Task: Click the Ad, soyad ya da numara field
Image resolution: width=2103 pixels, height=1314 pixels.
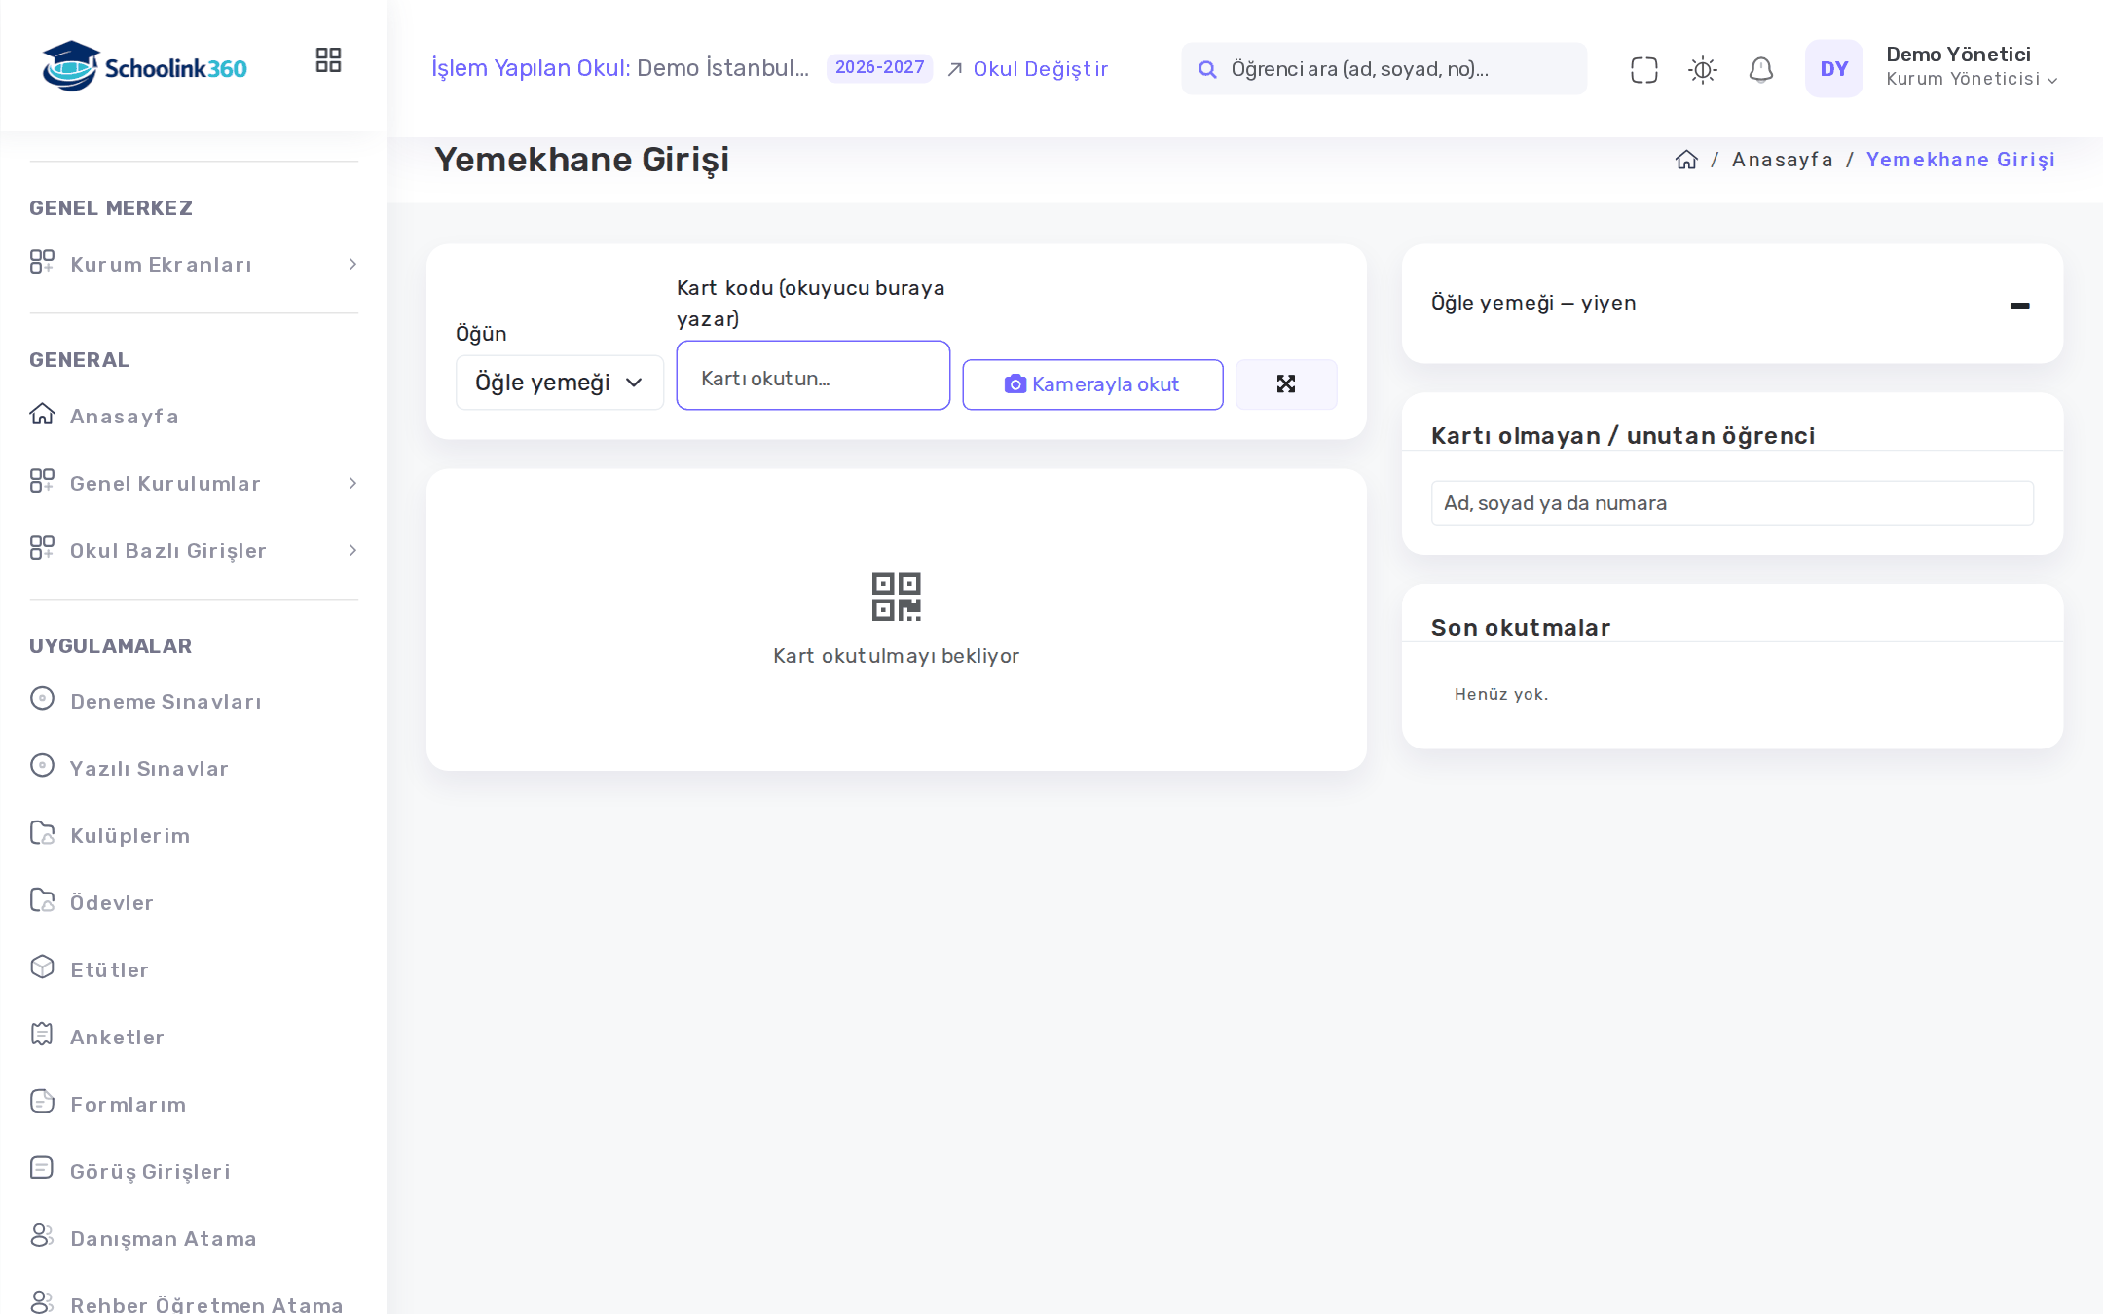Action: pos(1732,503)
